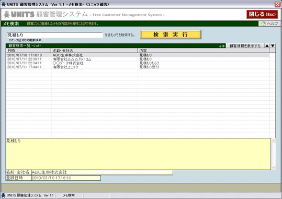Move selection down with the ▼ arrow
Screen dimensions: 282x199
tap(273, 46)
